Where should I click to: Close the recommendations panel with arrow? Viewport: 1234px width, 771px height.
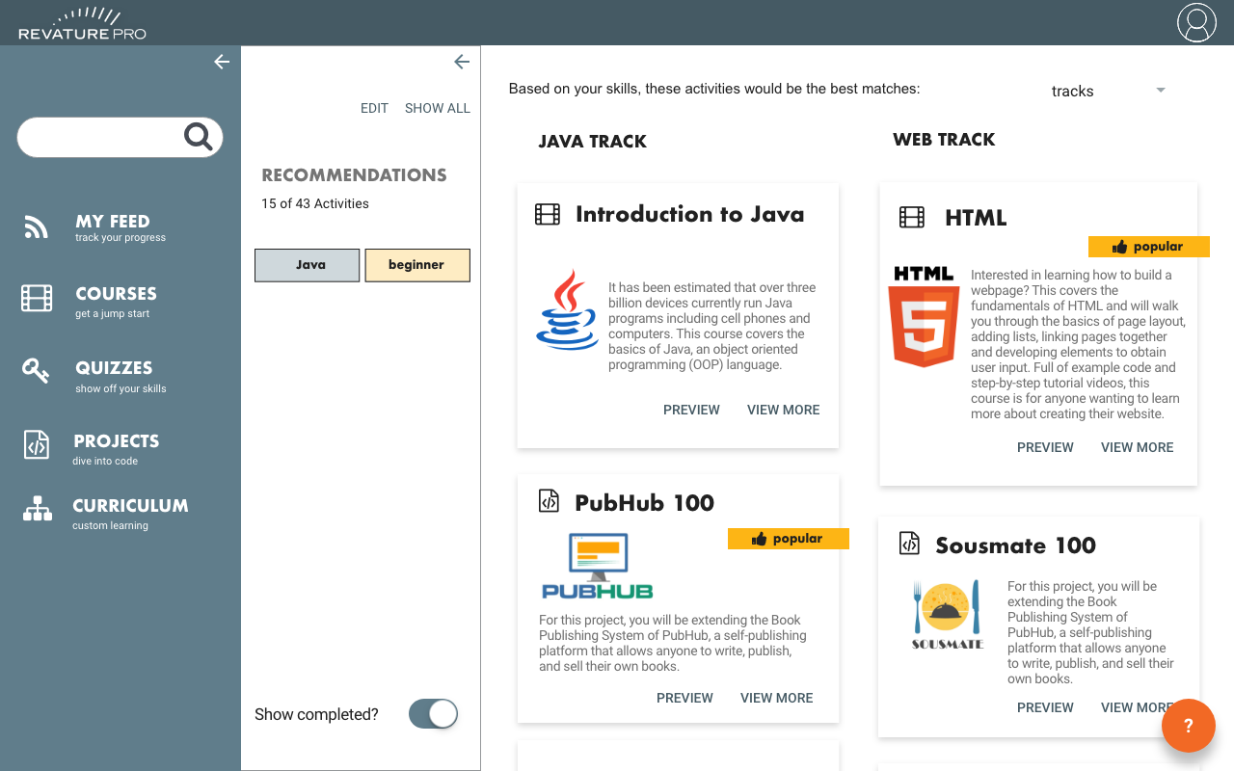tap(462, 62)
